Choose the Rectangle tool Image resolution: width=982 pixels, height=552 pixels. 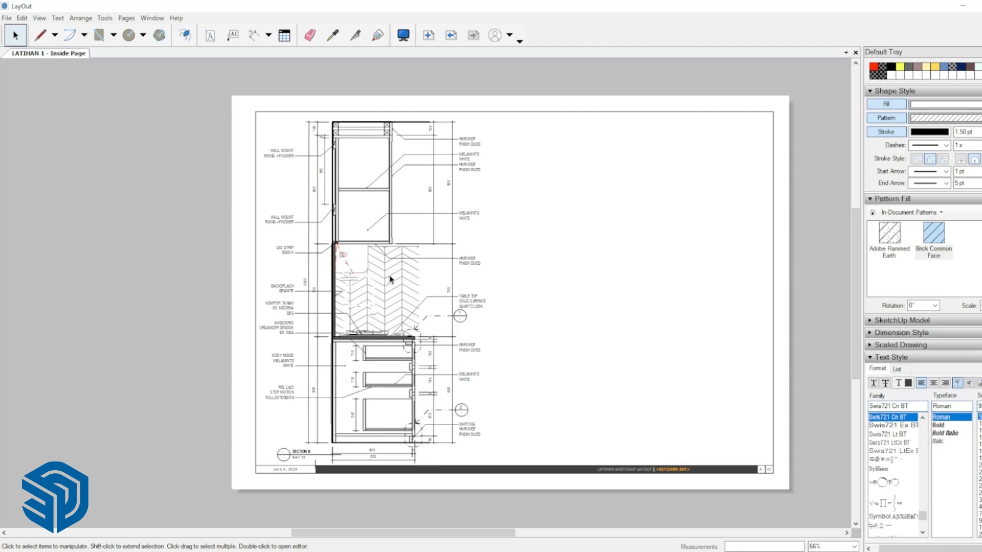[100, 35]
